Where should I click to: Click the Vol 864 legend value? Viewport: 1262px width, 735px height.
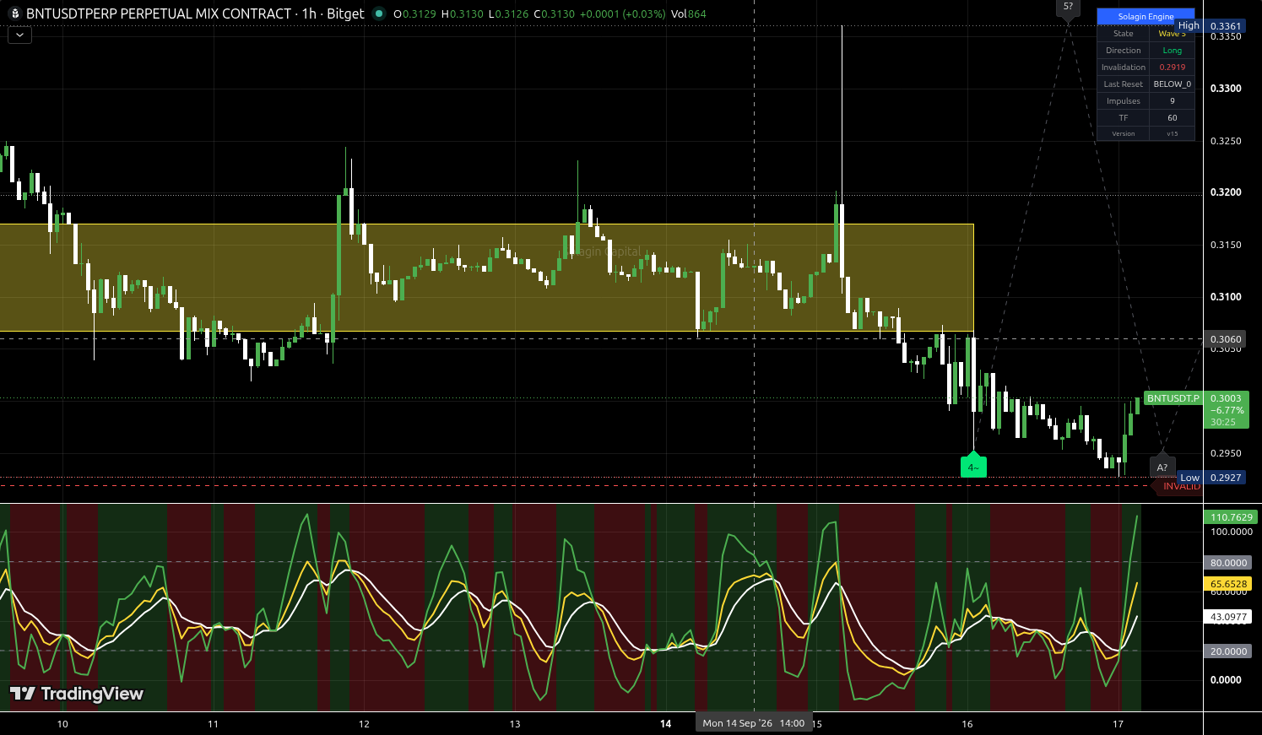click(689, 14)
